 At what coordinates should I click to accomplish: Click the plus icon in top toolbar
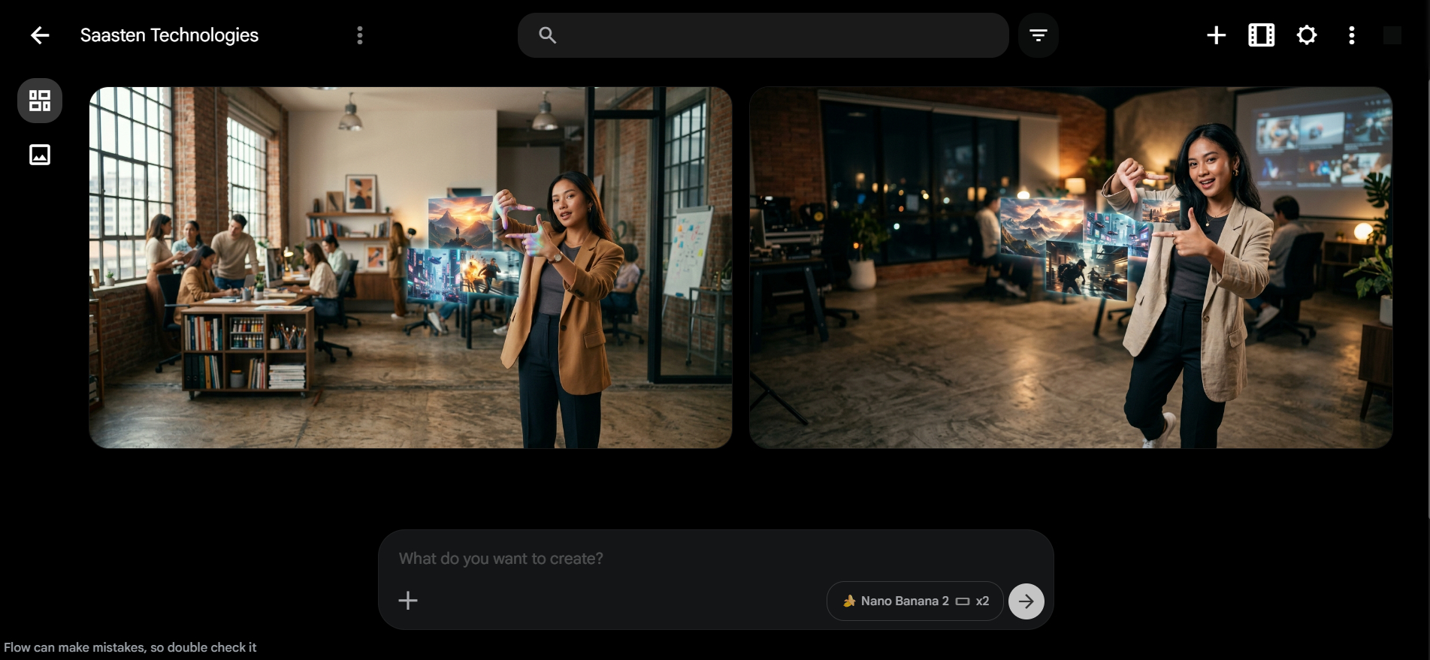coord(1216,35)
